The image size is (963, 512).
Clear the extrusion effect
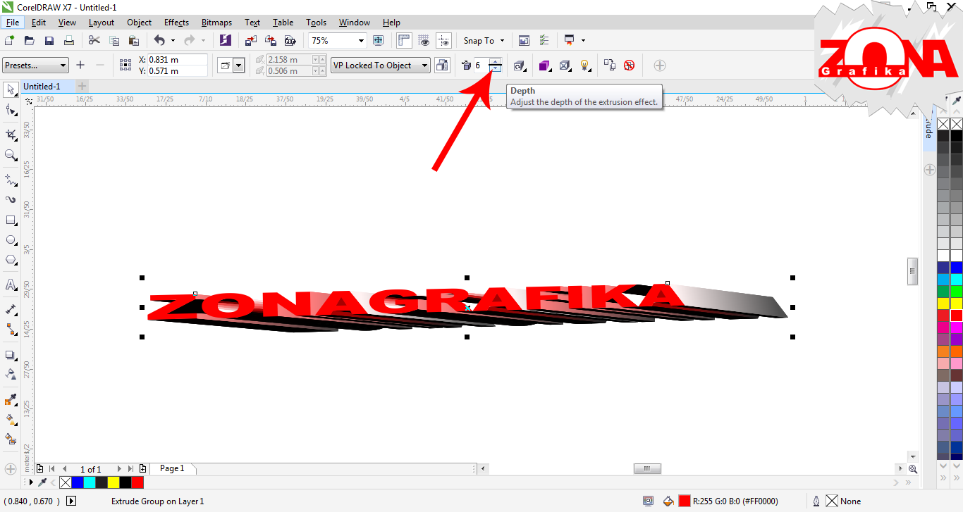[x=629, y=65]
